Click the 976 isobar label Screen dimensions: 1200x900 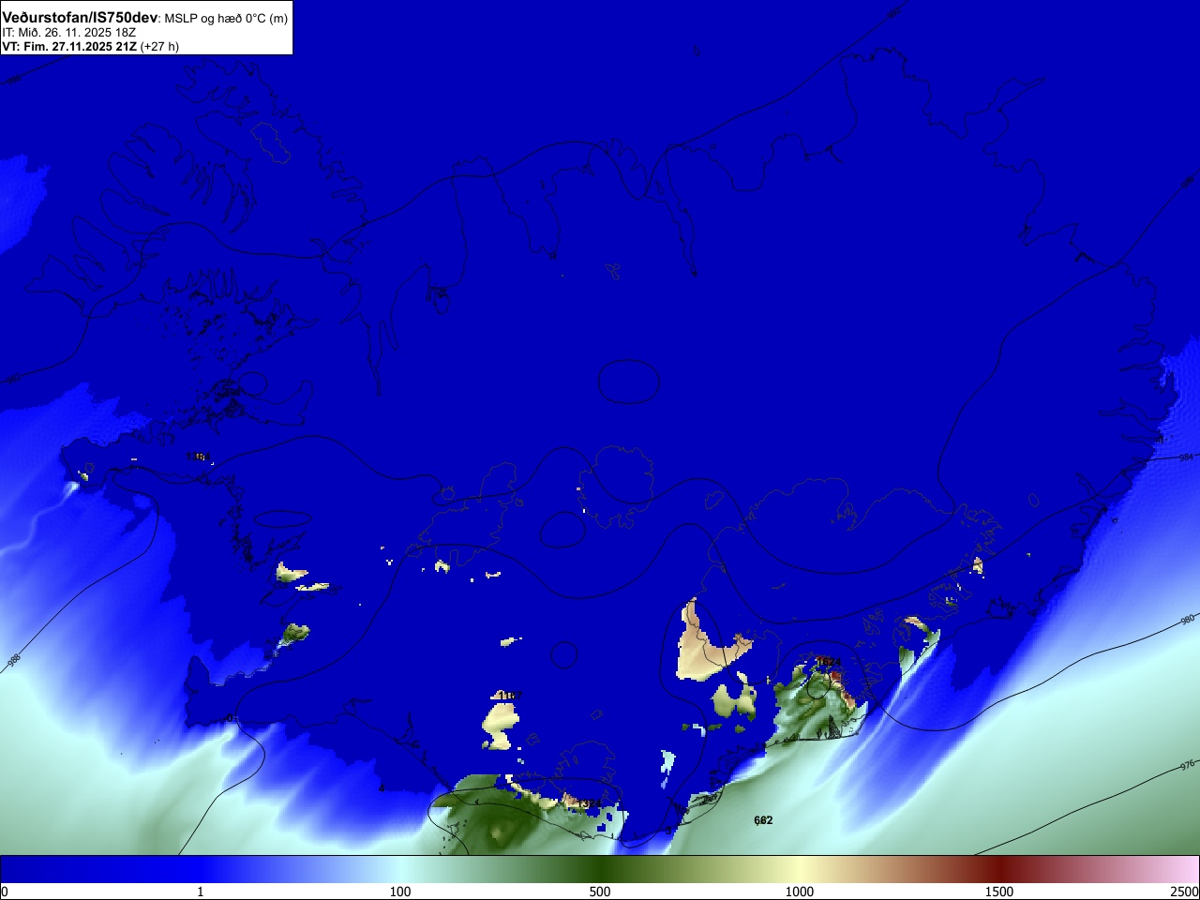[x=1187, y=765]
